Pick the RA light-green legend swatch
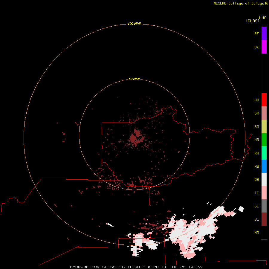The image size is (269, 269). (x=264, y=153)
